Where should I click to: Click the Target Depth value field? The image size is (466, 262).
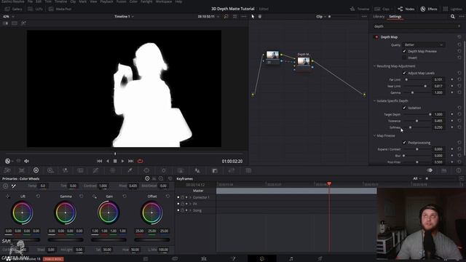pos(438,114)
